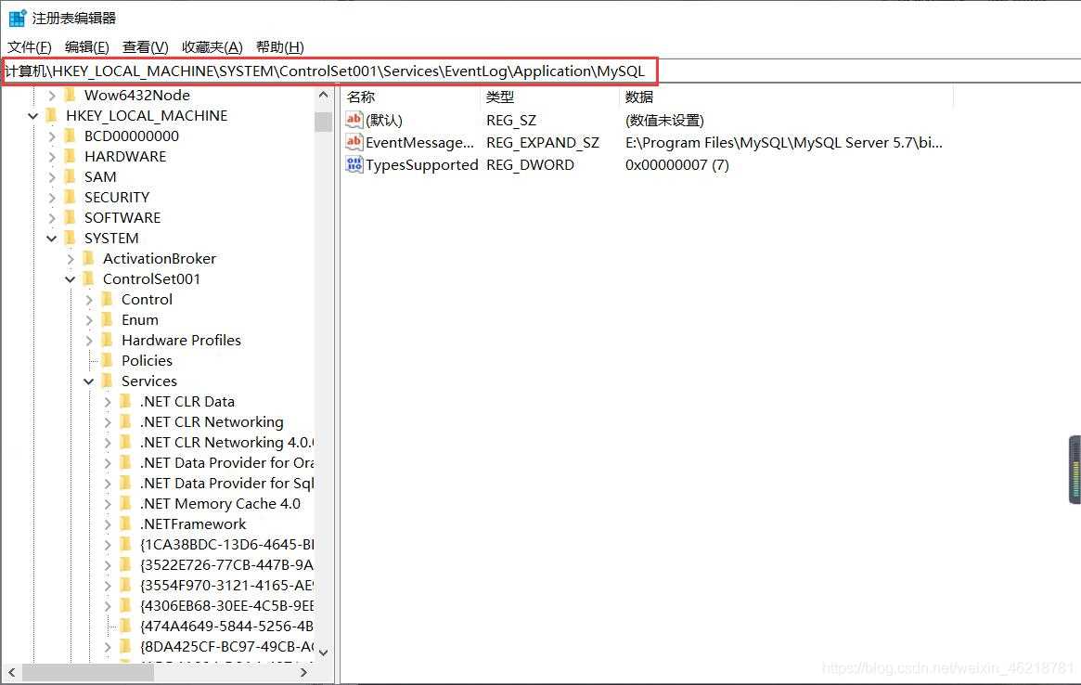This screenshot has height=685, width=1081.
Task: Click the tree pane horizontal scrollbar right arrow
Action: (x=304, y=673)
